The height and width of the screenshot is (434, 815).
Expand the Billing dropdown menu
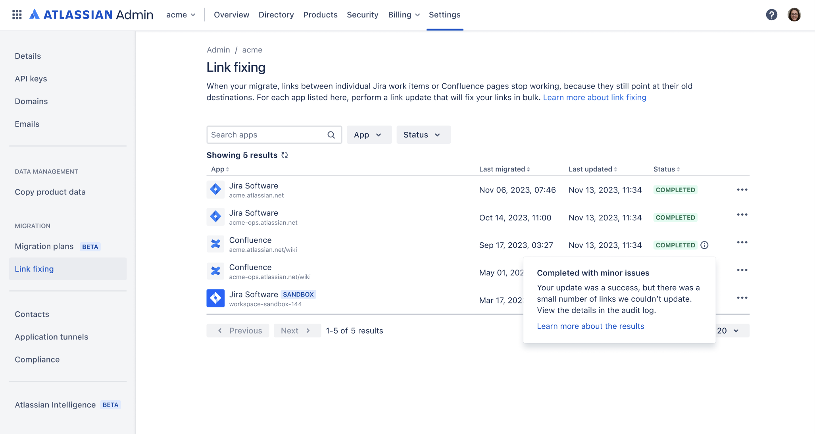(x=404, y=15)
